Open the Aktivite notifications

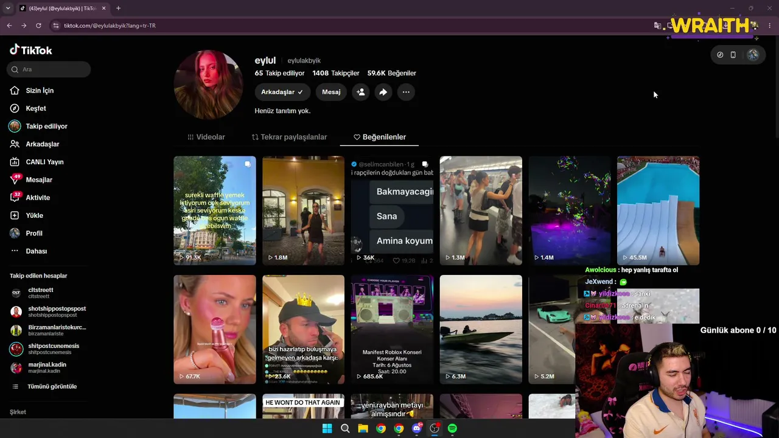(30, 198)
